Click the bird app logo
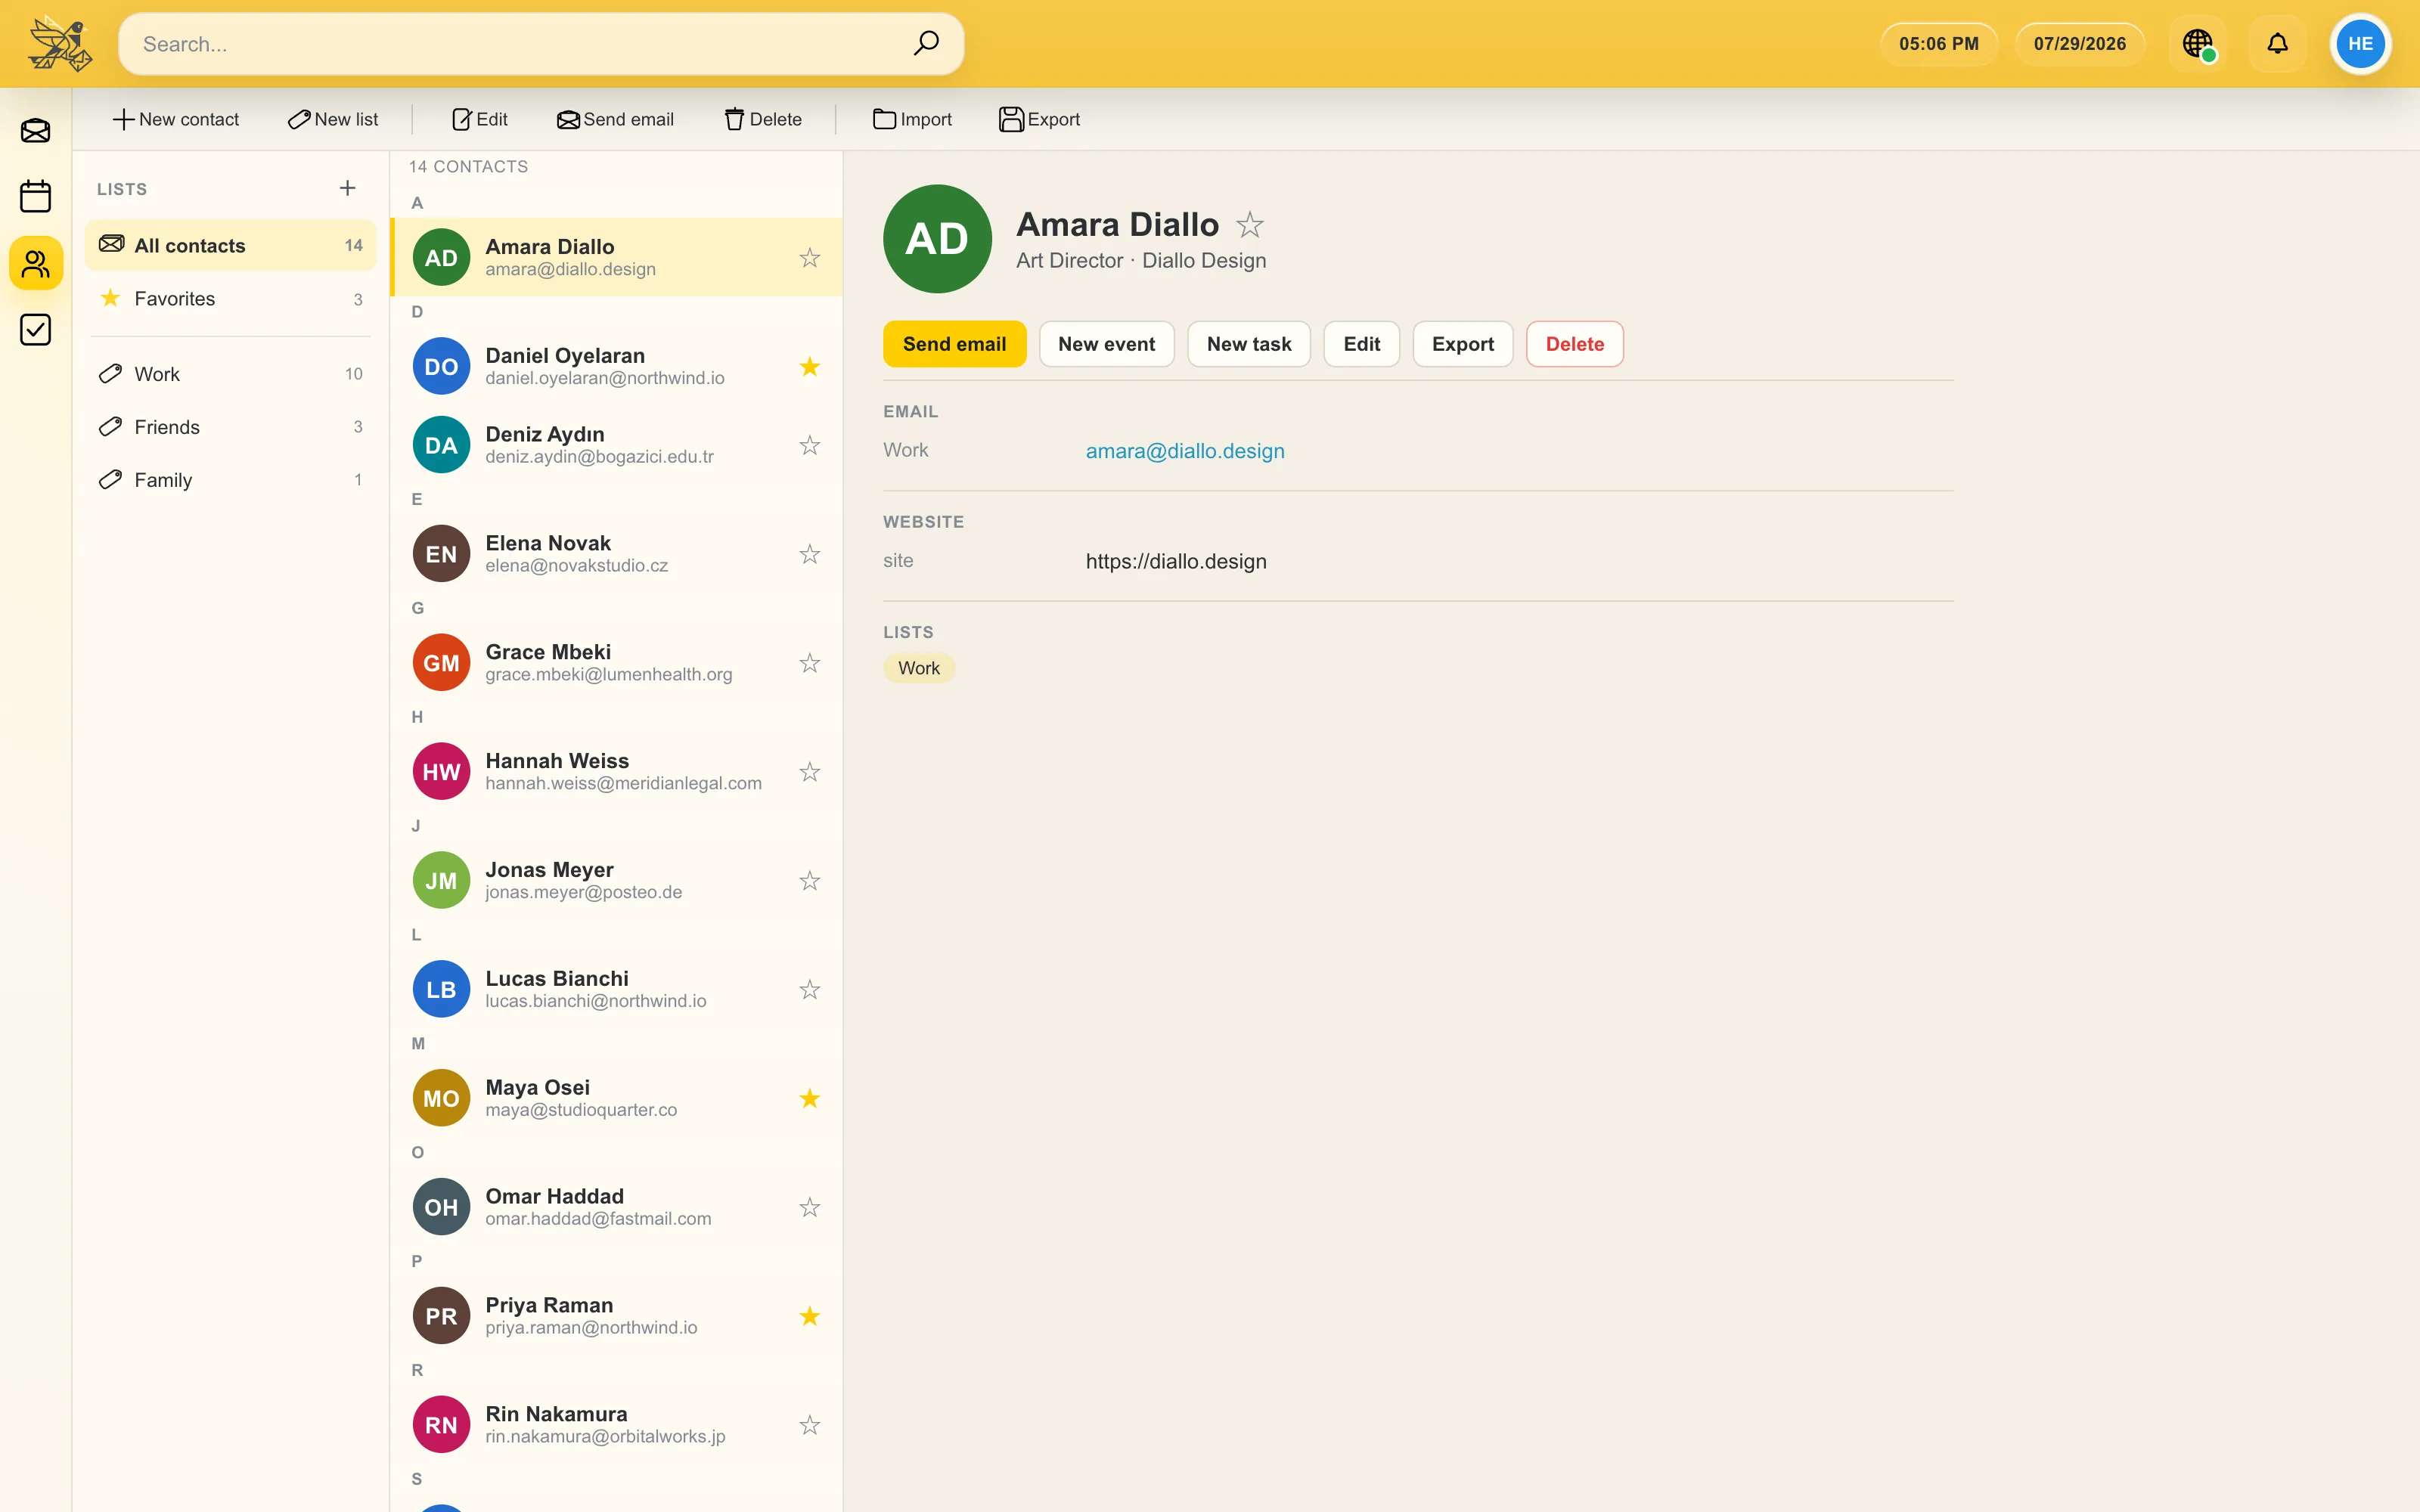 pos(60,44)
